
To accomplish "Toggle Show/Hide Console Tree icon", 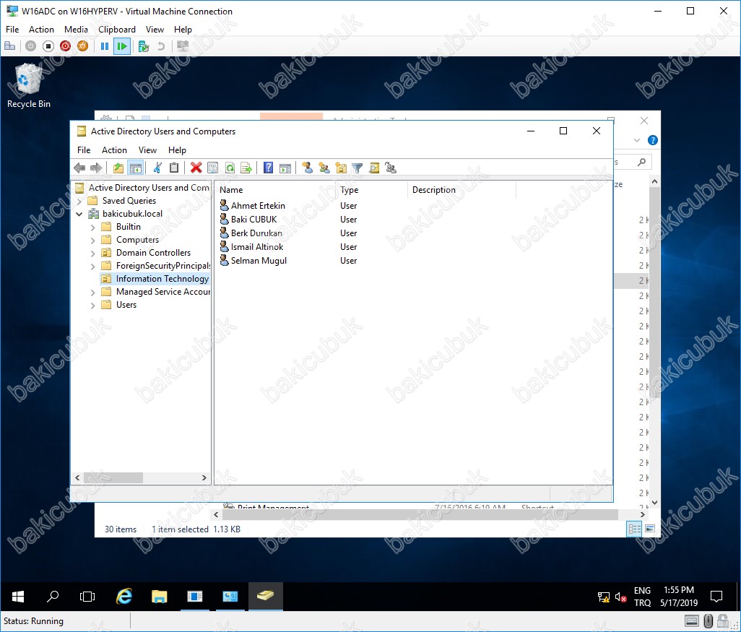I will [136, 168].
